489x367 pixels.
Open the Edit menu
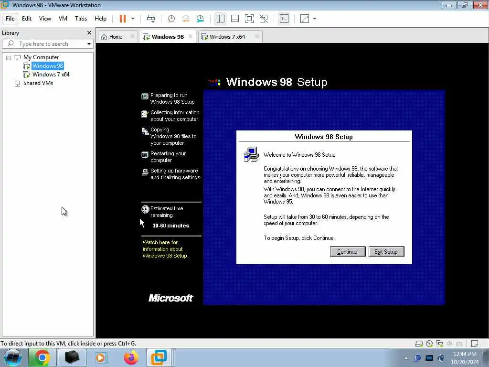click(27, 19)
